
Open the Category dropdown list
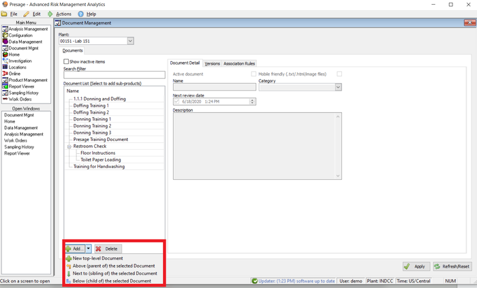click(x=338, y=87)
